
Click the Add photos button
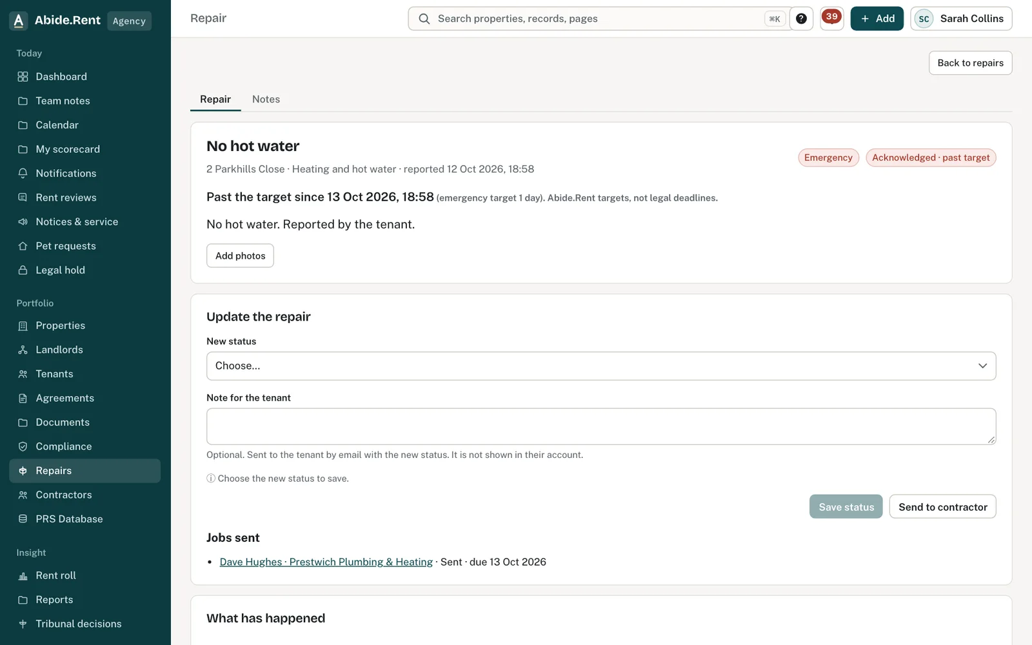coord(240,255)
